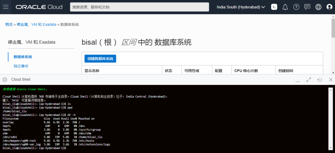Click the 状态 column header
Screen dimensions: 335x153
168,71
